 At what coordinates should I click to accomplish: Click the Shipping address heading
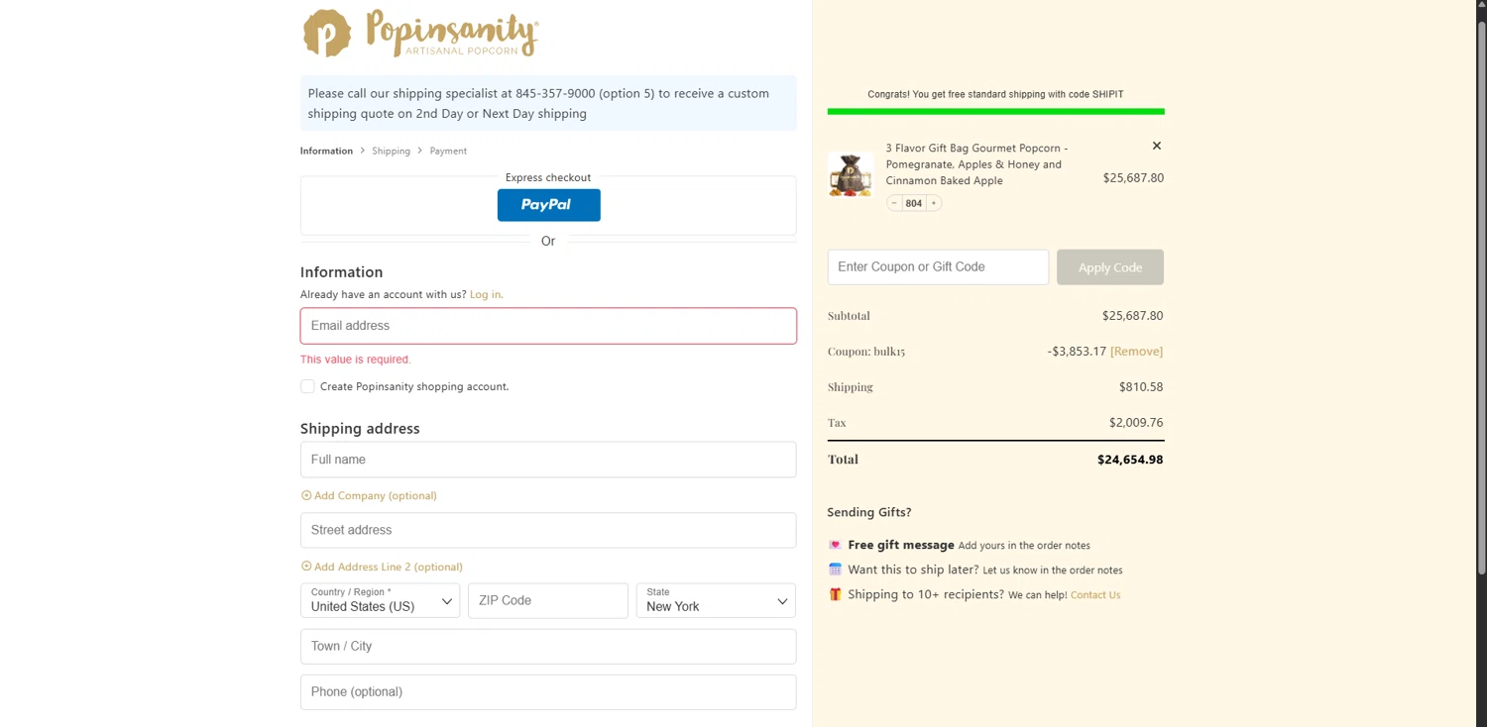360,429
